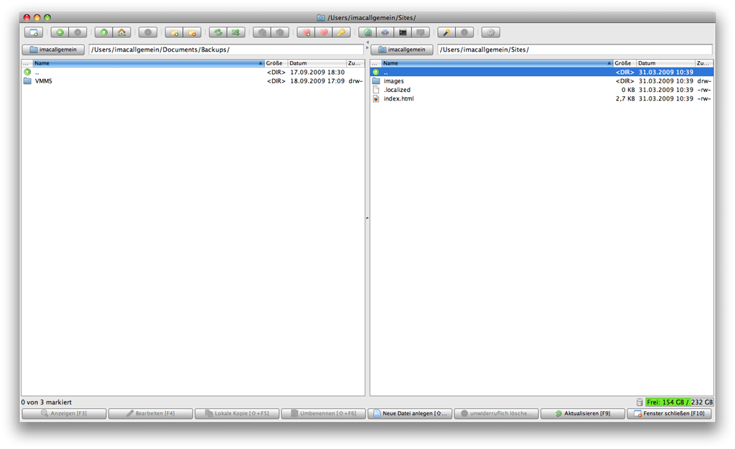The width and height of the screenshot is (735, 449).
Task: Go to the home folder icon
Action: 121,32
